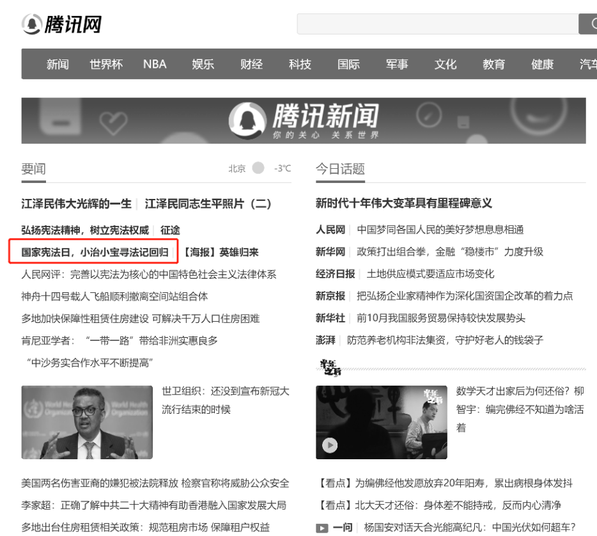Open 人民网 source label link
Screen dimensions: 597x536
330,230
